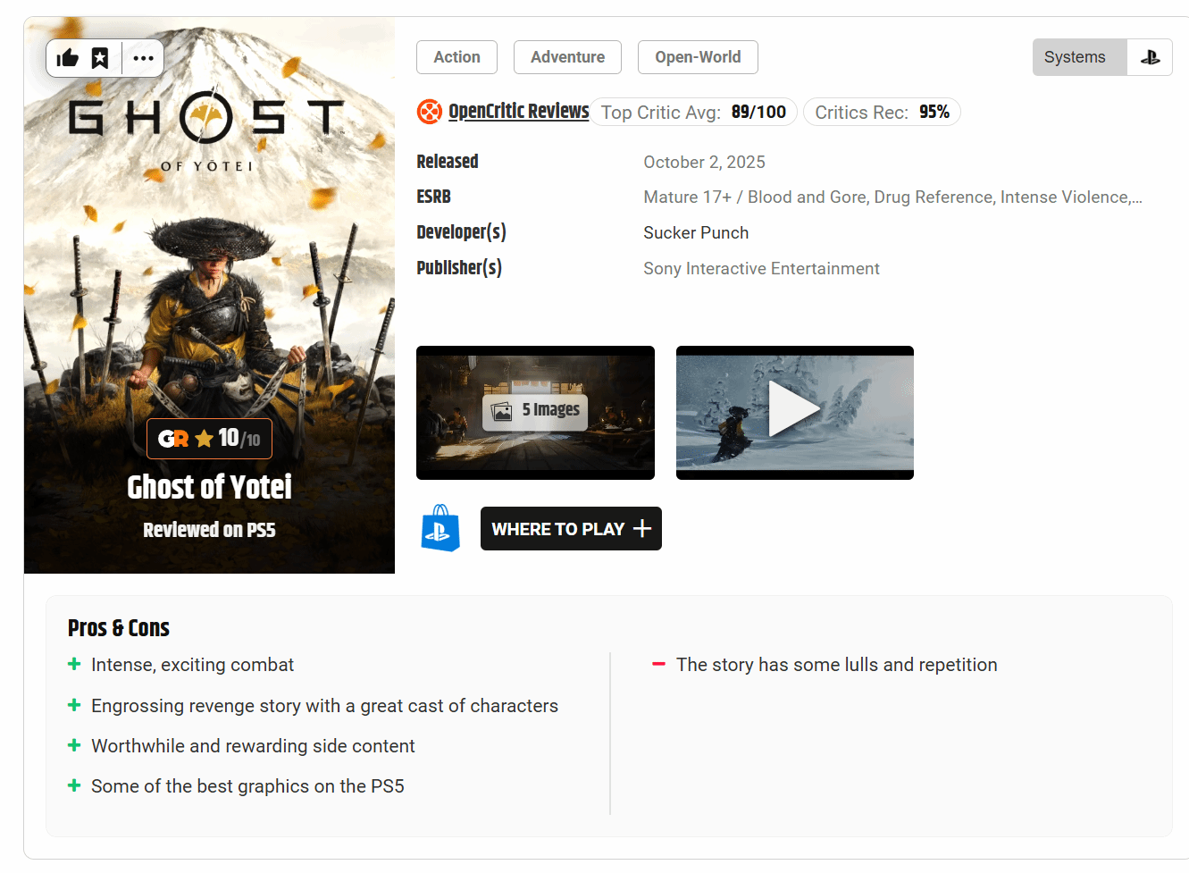This screenshot has height=873, width=1189.
Task: Click the GR 10/10 review score badge
Action: click(209, 439)
